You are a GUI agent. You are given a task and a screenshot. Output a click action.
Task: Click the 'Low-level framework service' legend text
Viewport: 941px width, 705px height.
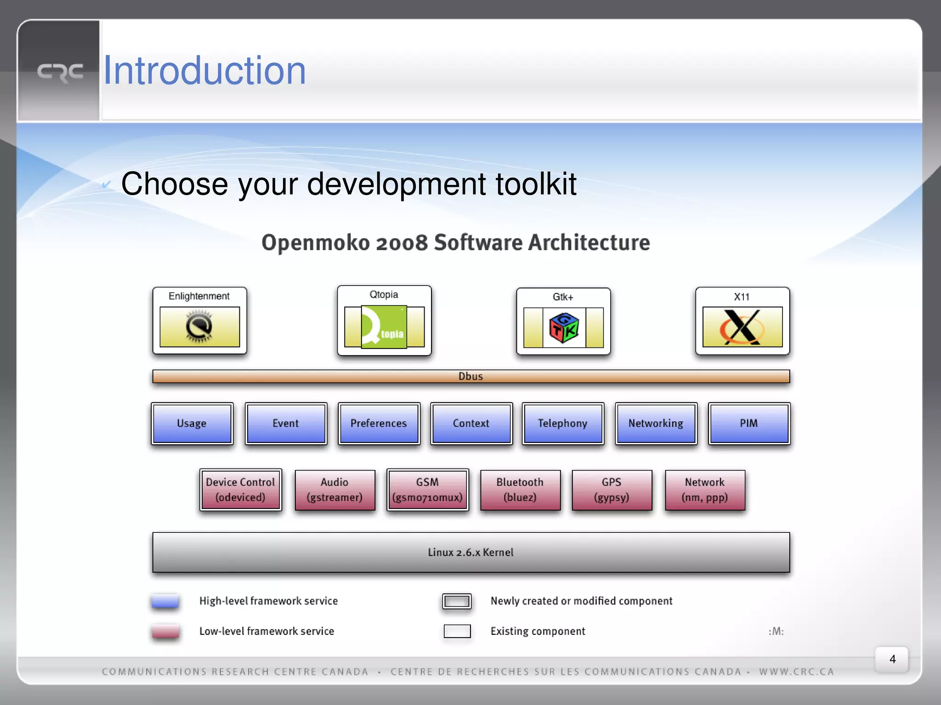pyautogui.click(x=266, y=632)
